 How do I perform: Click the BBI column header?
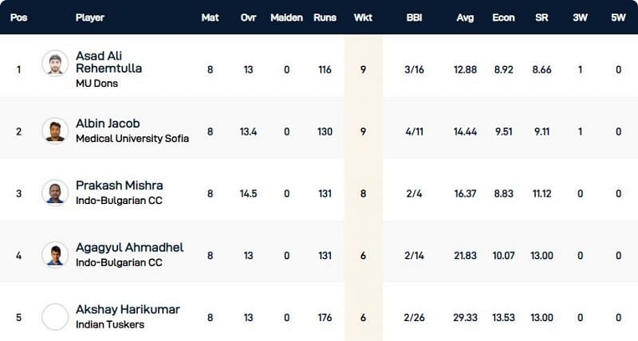click(x=414, y=18)
